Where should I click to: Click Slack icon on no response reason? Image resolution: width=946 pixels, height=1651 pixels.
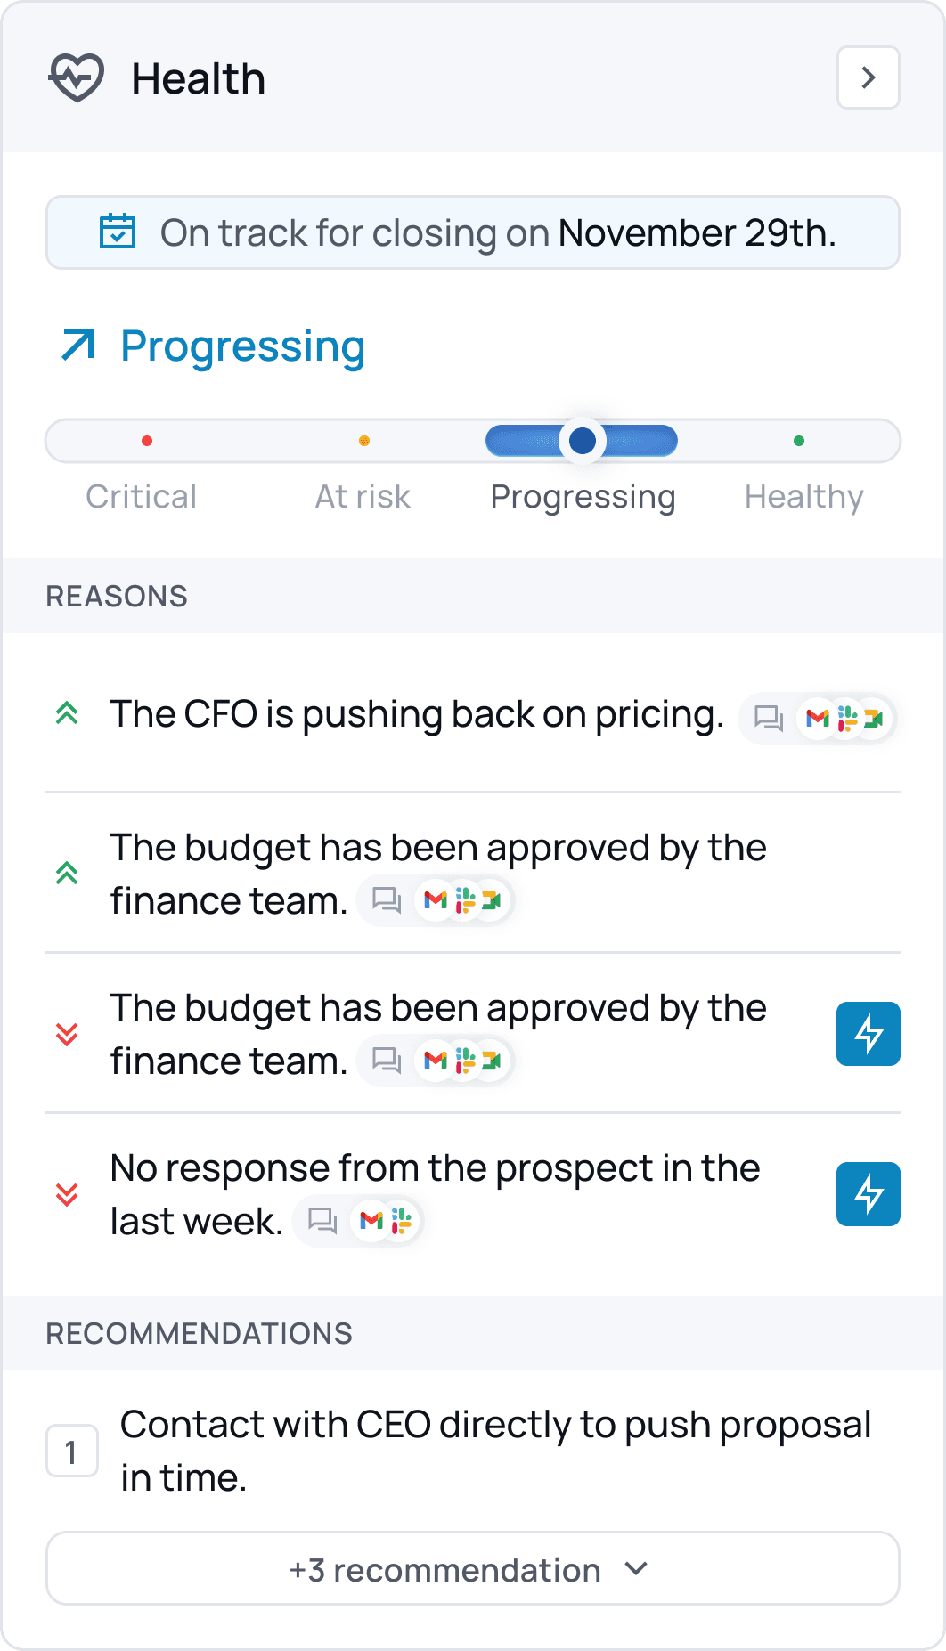click(402, 1221)
